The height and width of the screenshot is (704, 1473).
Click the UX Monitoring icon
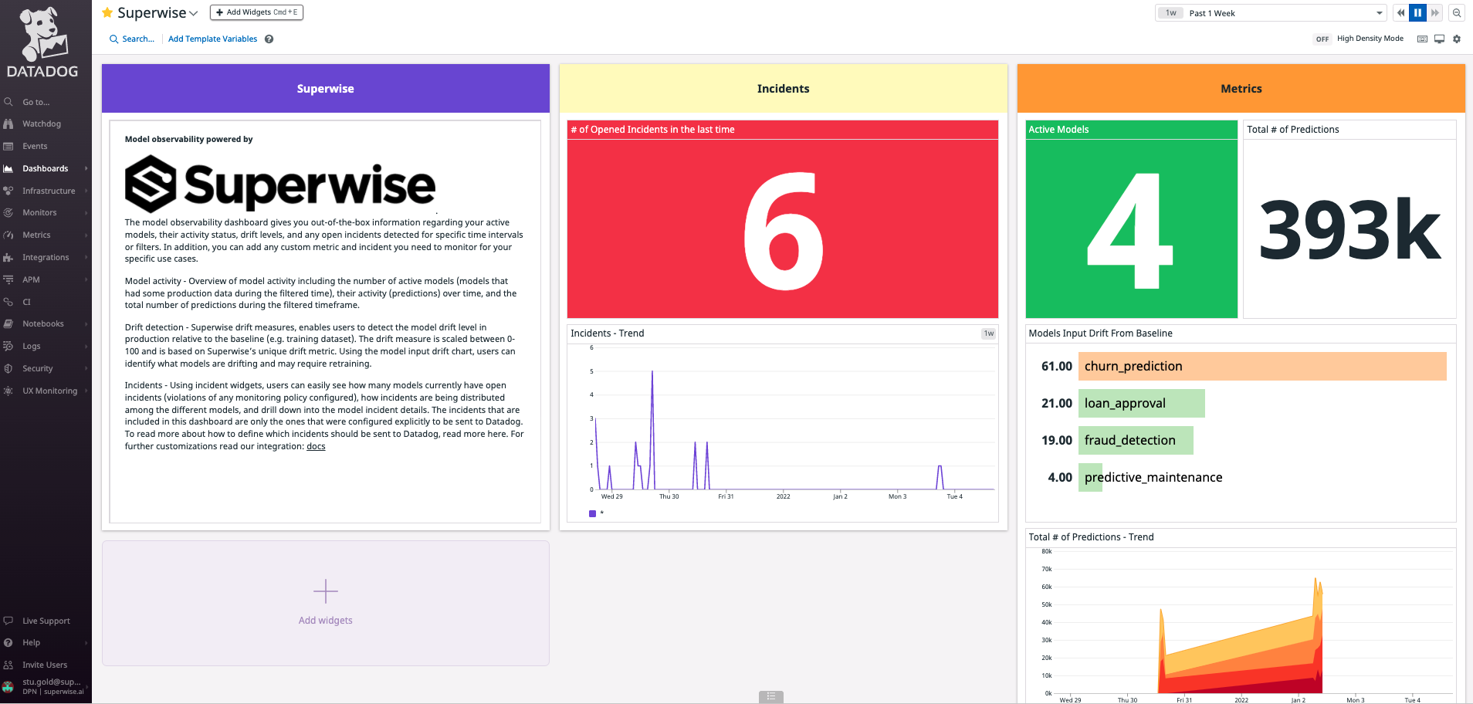[8, 391]
